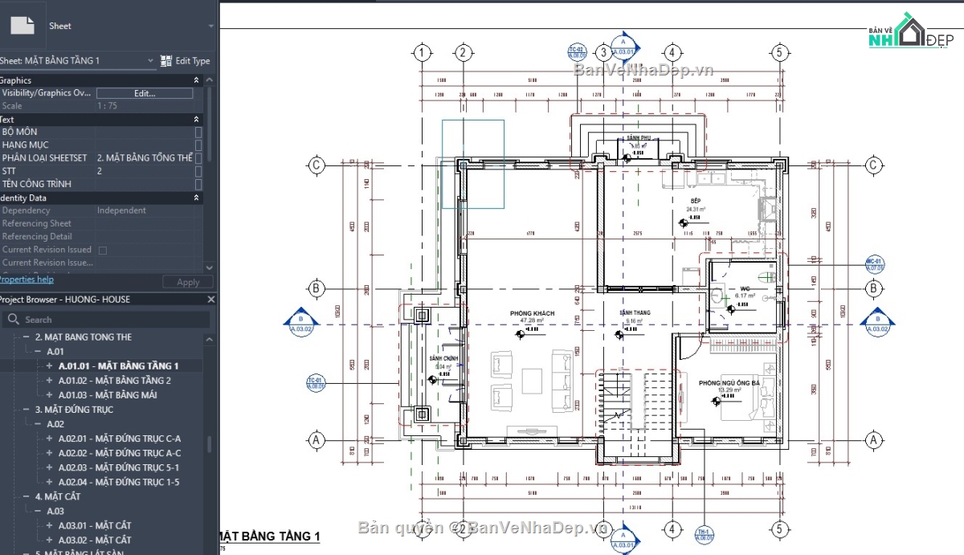Select section marker B A.03.02 on left
This screenshot has height=555, width=964.
click(301, 320)
